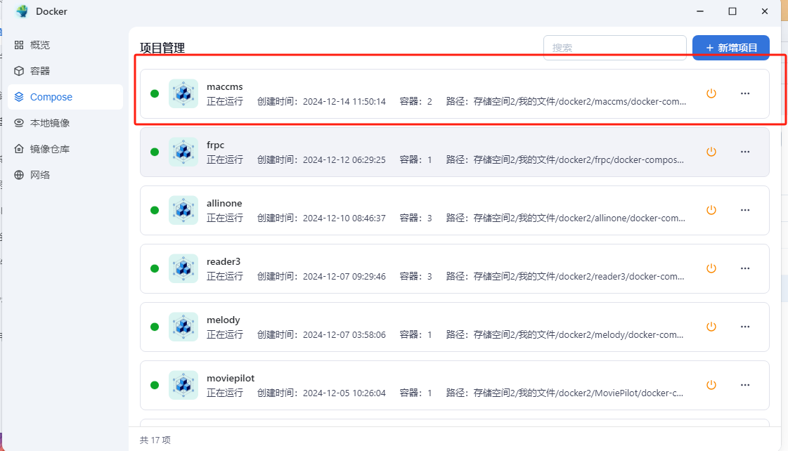Click the green status dot of allinone

coord(155,210)
